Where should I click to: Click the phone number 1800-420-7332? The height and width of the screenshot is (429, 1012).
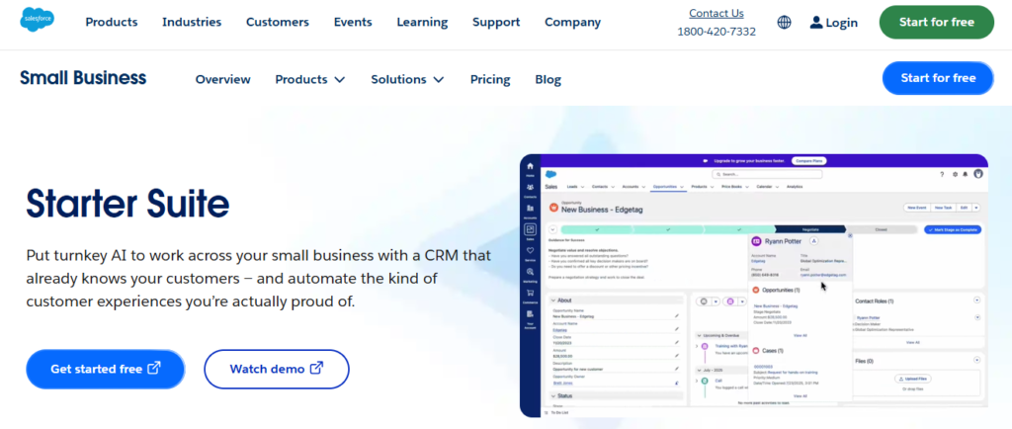point(717,31)
